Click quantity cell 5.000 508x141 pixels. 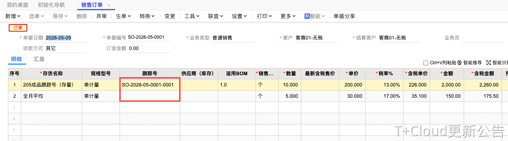pos(290,96)
